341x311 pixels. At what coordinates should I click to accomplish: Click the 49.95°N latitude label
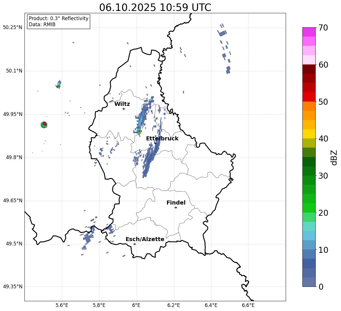coord(13,114)
